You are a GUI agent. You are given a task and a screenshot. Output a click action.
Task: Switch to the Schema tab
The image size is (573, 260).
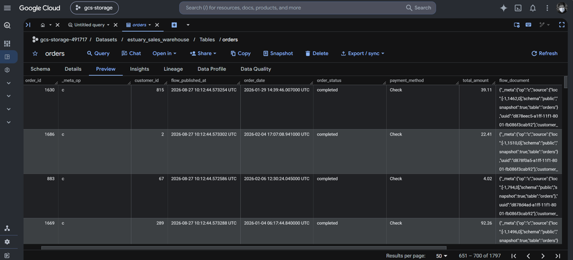point(40,69)
